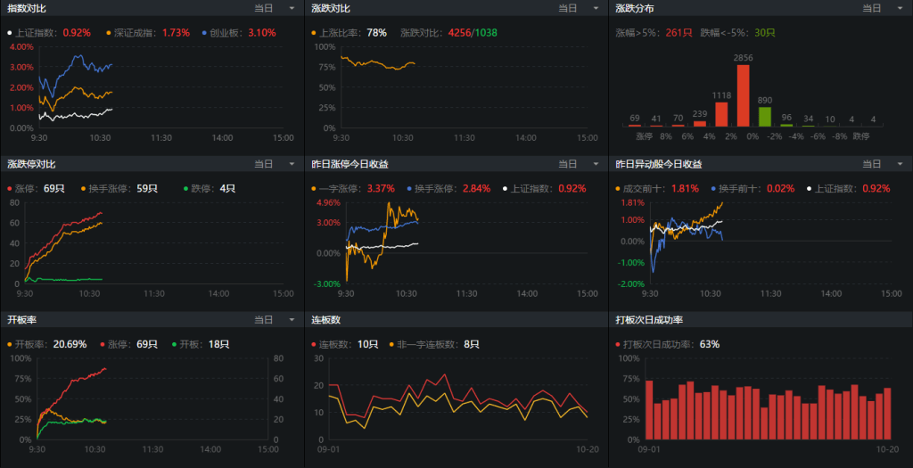Click the blue dot beside 换手前十
The width and height of the screenshot is (913, 468).
tap(714, 188)
